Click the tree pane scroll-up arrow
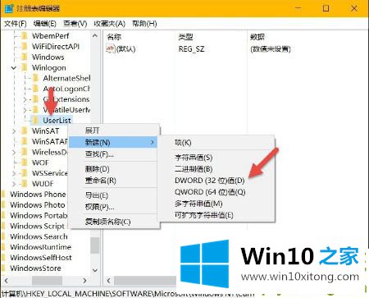 coord(95,36)
